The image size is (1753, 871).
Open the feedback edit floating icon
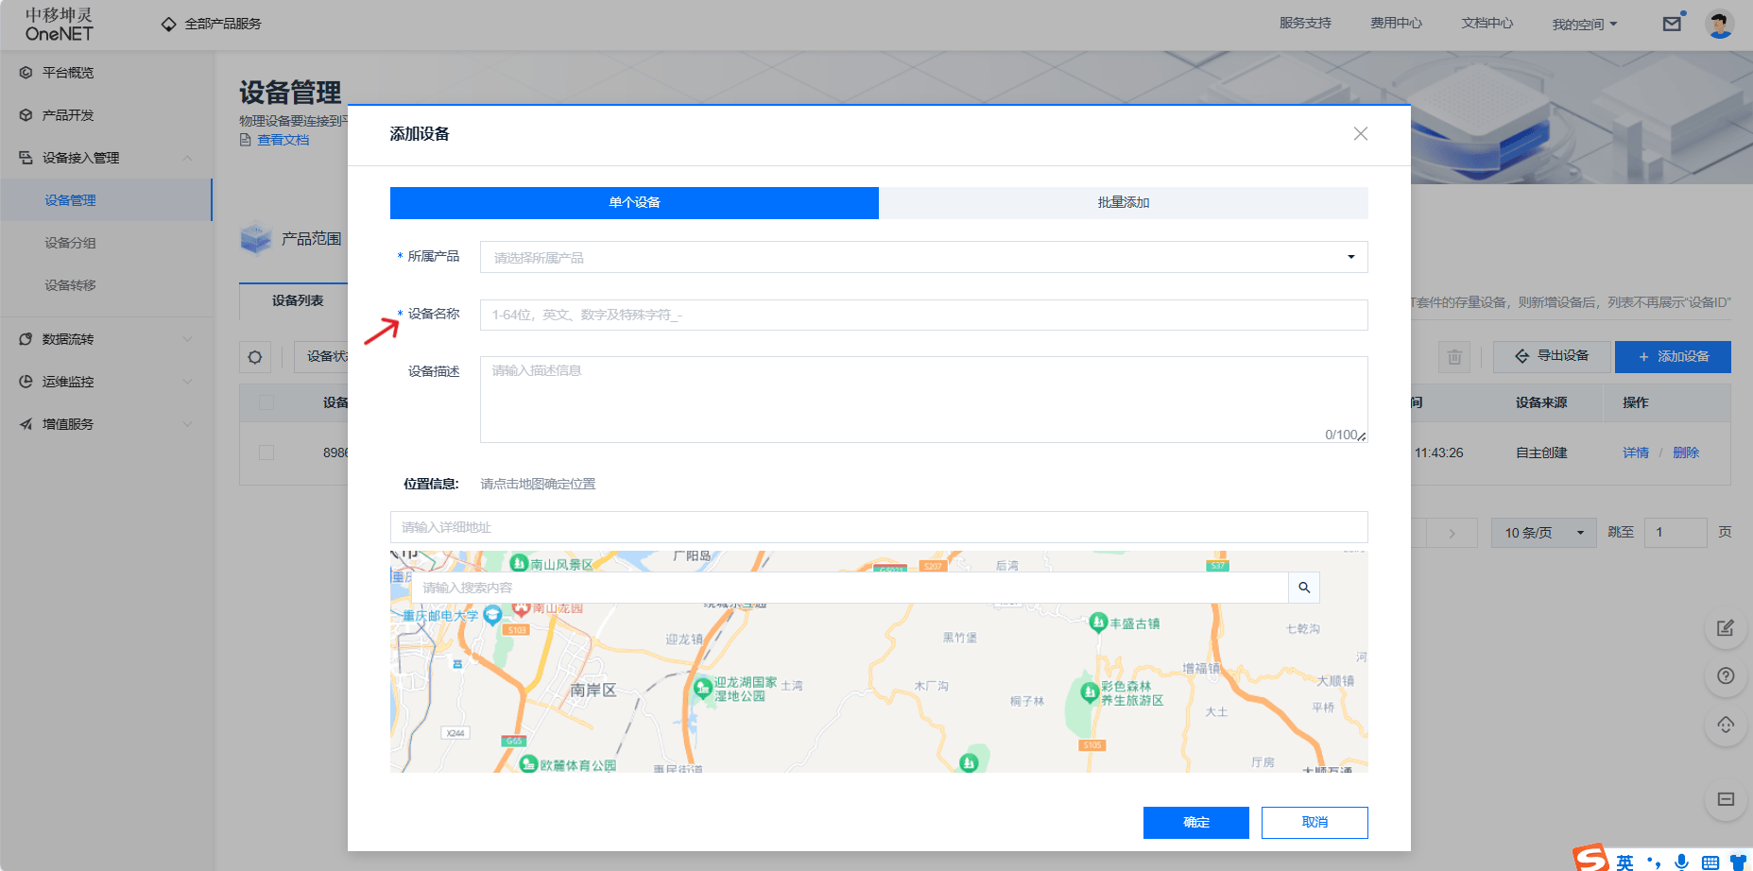pyautogui.click(x=1726, y=627)
